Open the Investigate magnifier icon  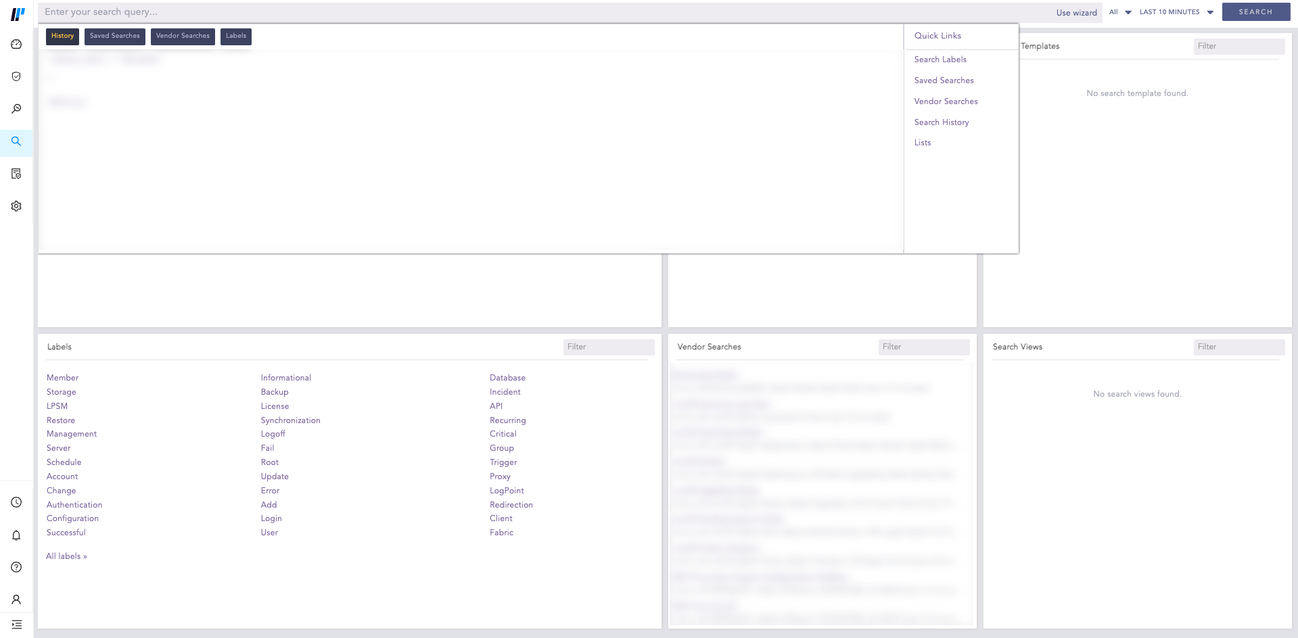16,108
